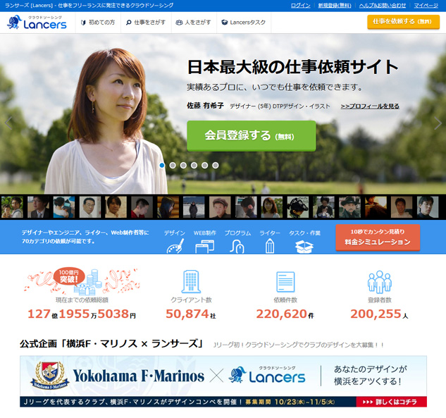Go to next hero slide arrow
Image resolution: width=446 pixels, height=418 pixels.
(x=438, y=123)
